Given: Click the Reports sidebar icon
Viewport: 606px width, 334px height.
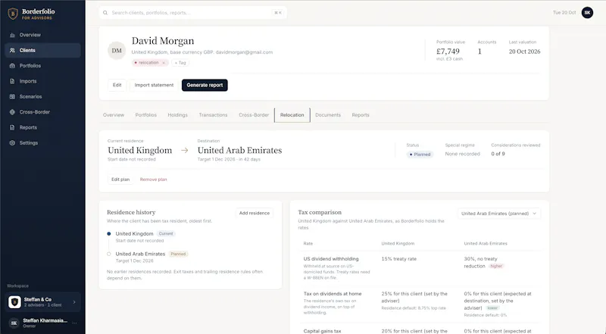Looking at the screenshot, I should click(x=12, y=127).
